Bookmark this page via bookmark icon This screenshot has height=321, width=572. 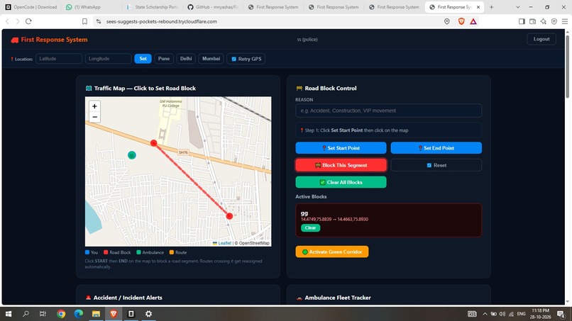point(84,21)
